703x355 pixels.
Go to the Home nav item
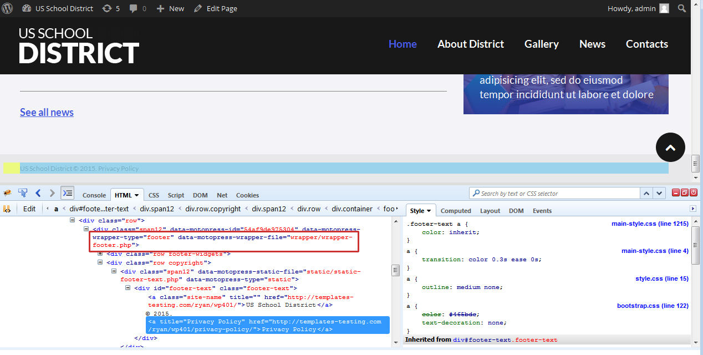(x=403, y=44)
